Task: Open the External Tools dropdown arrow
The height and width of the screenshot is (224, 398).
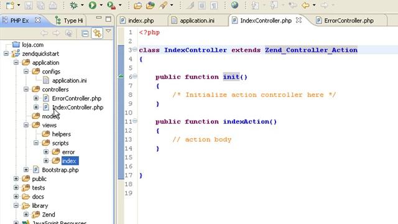Action: click(120, 5)
